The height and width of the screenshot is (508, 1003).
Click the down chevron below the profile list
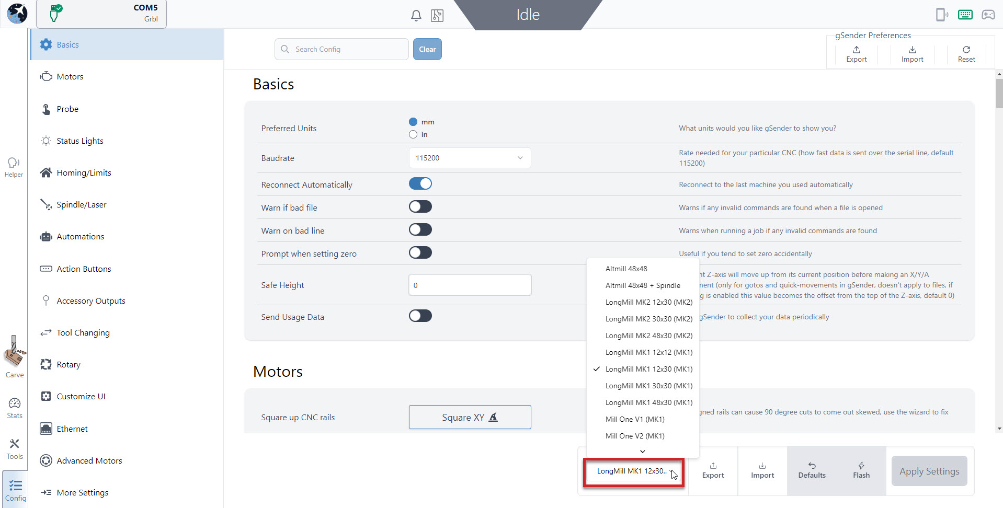(643, 451)
